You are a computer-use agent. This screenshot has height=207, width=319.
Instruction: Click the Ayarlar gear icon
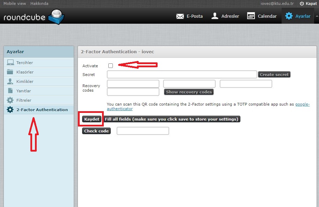coord(289,16)
